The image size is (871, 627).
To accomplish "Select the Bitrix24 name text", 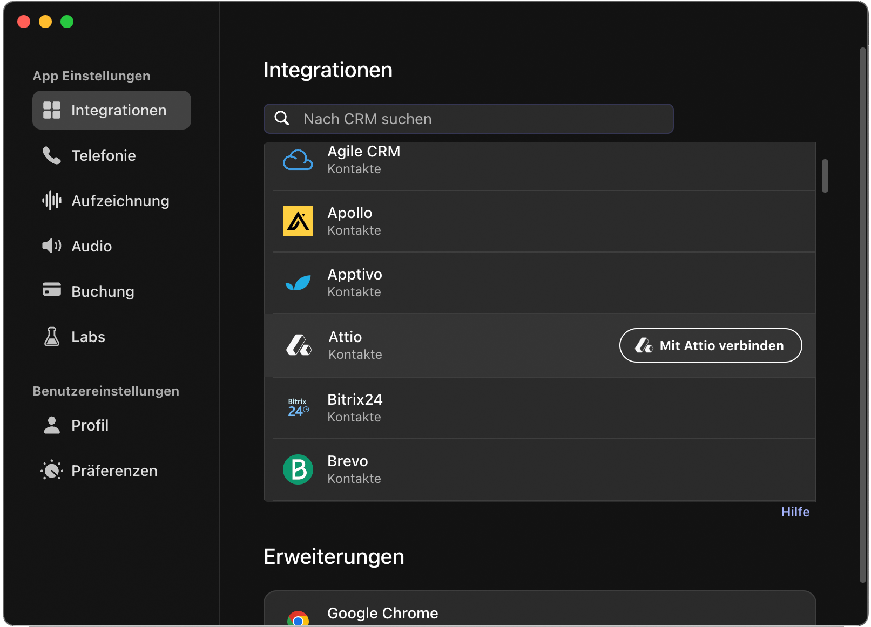I will 355,400.
